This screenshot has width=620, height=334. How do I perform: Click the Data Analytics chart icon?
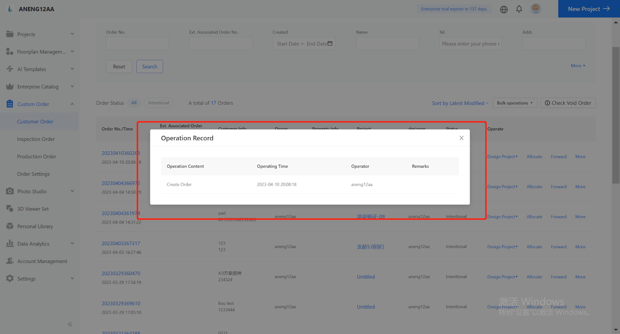click(10, 244)
